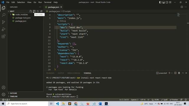Image resolution: width=189 pixels, height=106 pixels.
Task: Select the TERMINAL panel tab
Action: coord(87,73)
